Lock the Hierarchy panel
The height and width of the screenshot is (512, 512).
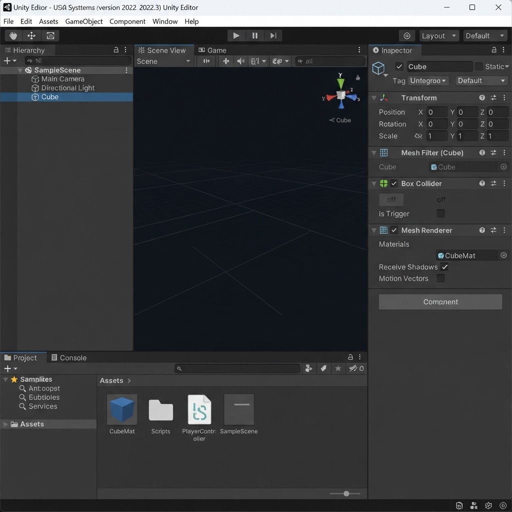(x=116, y=50)
